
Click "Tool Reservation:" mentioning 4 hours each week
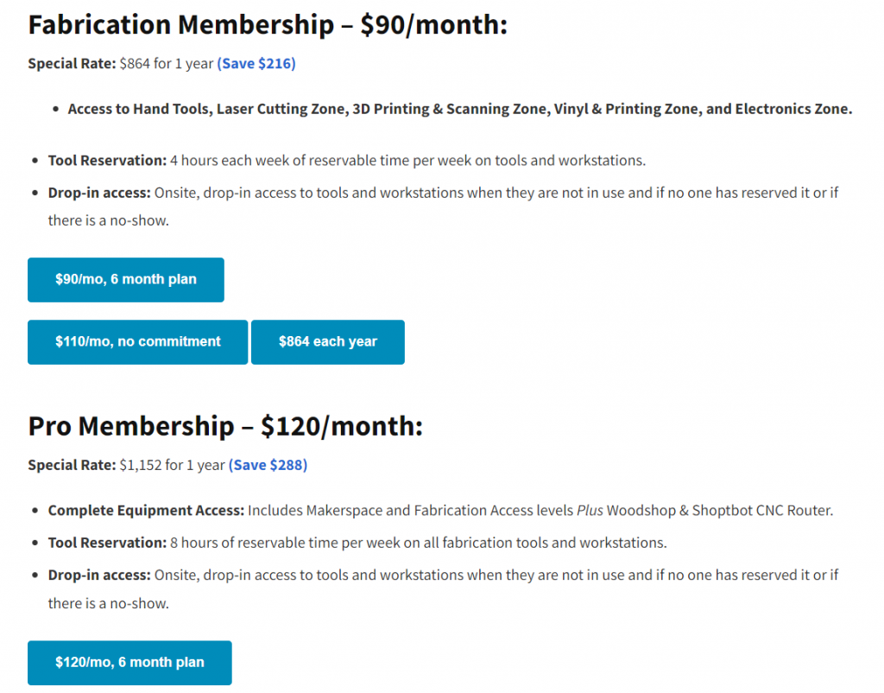point(107,161)
